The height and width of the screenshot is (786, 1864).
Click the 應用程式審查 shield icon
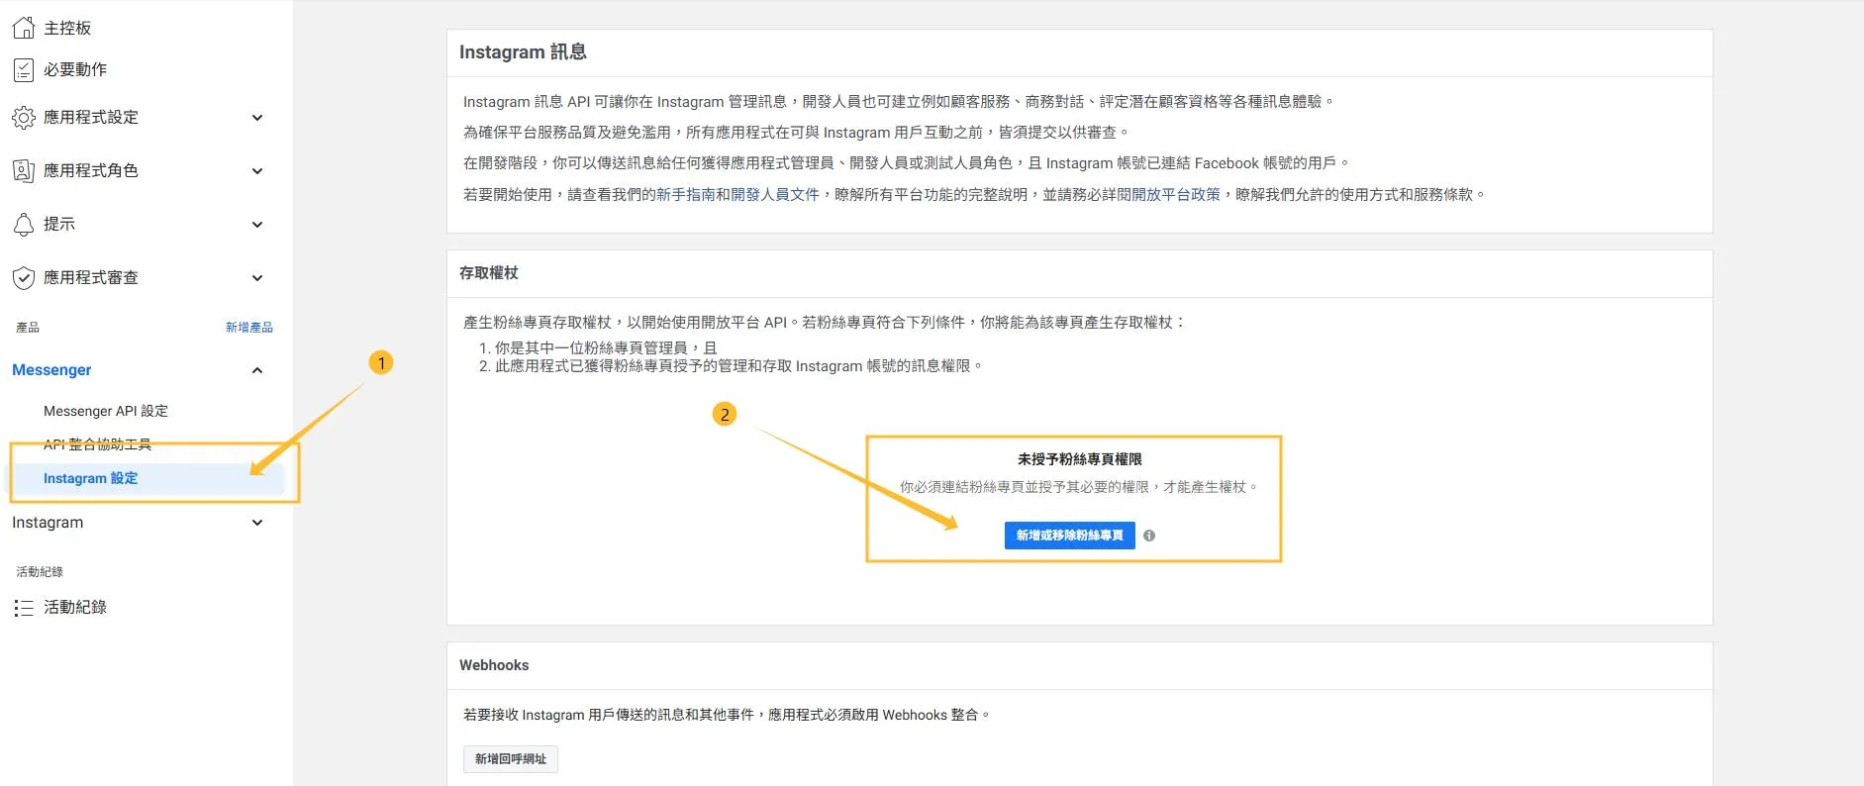(x=24, y=278)
